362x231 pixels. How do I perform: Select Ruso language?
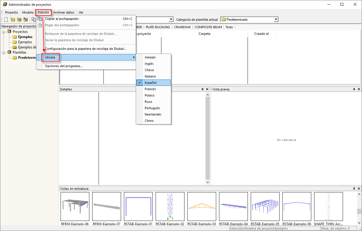154,102
